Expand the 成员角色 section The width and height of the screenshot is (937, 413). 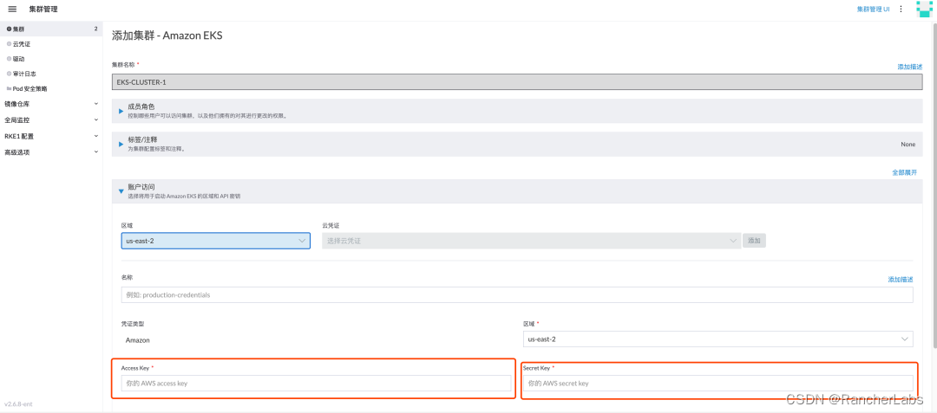517,110
